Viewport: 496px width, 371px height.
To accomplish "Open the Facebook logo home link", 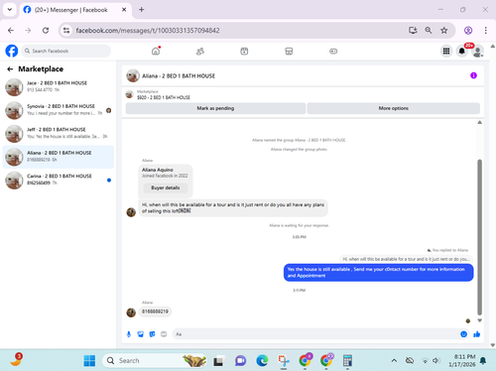I will [x=12, y=51].
